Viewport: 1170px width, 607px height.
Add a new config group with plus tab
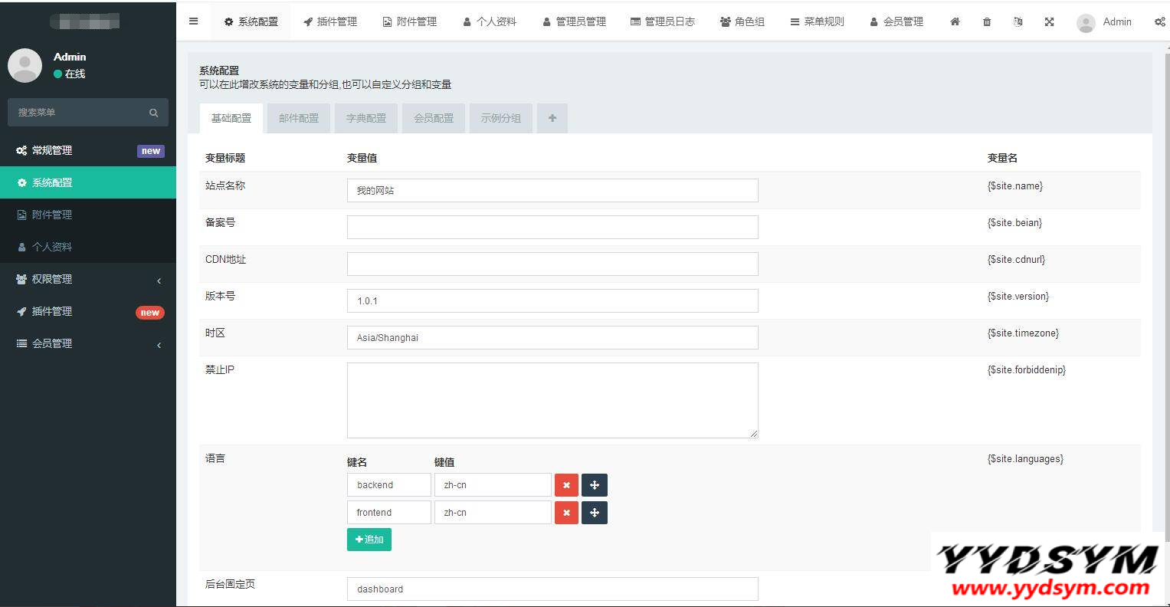click(552, 118)
